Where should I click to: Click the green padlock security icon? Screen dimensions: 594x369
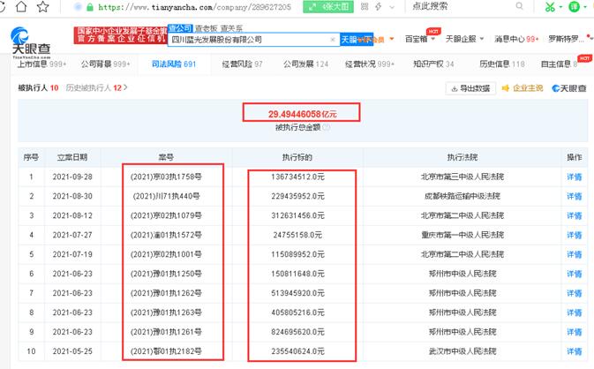(90, 7)
